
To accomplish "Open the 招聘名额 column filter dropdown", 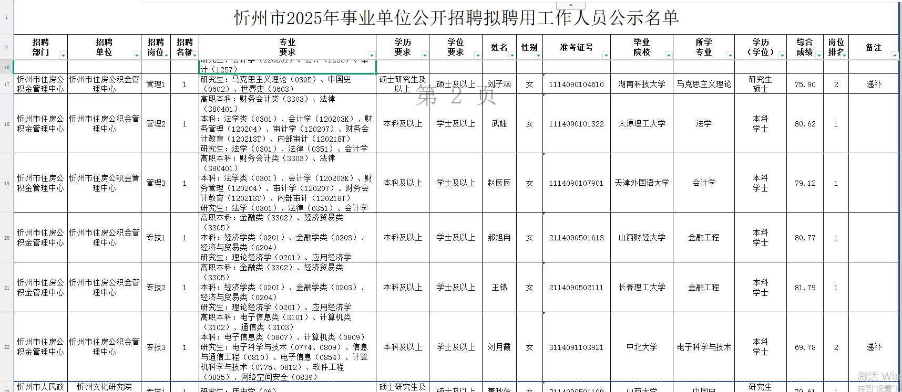I will pos(194,56).
